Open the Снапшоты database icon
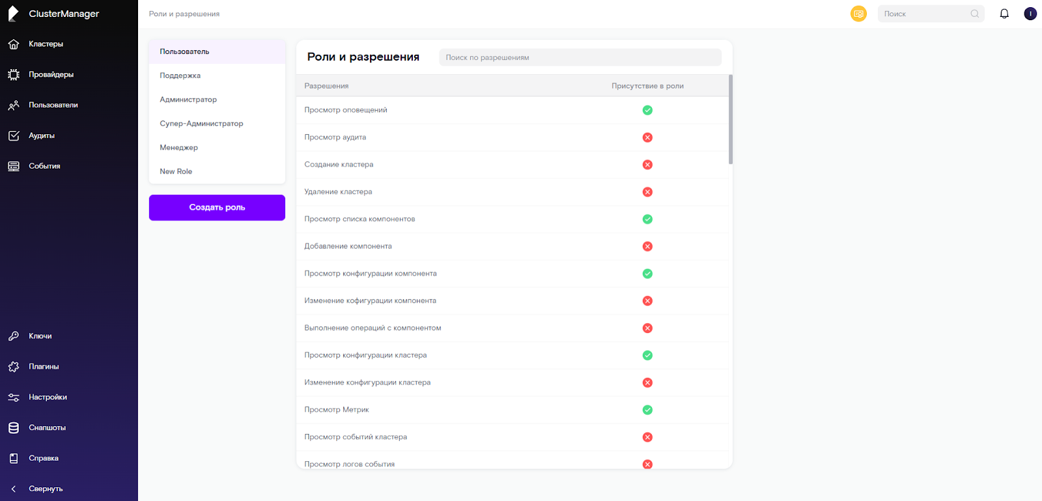This screenshot has height=501, width=1042. click(x=14, y=428)
